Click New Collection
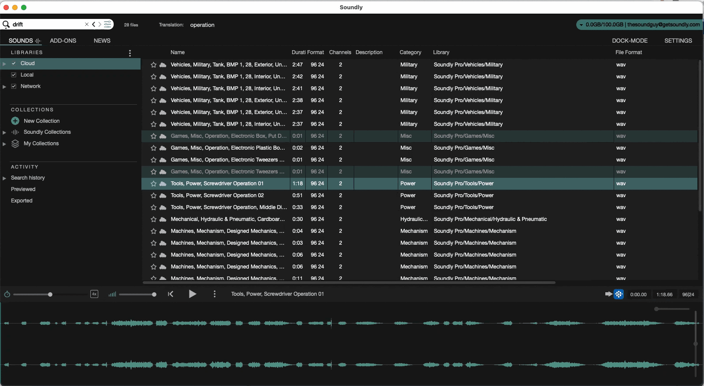This screenshot has height=386, width=704. [x=42, y=121]
